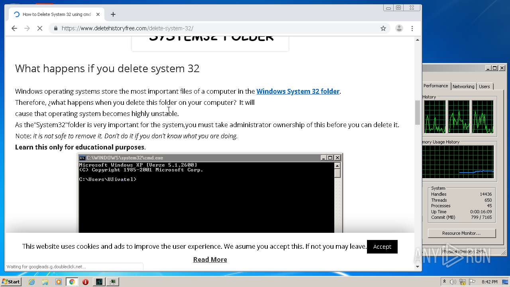Click the Memory Usage History graph
Screen dimensions: 510x287
(458, 162)
